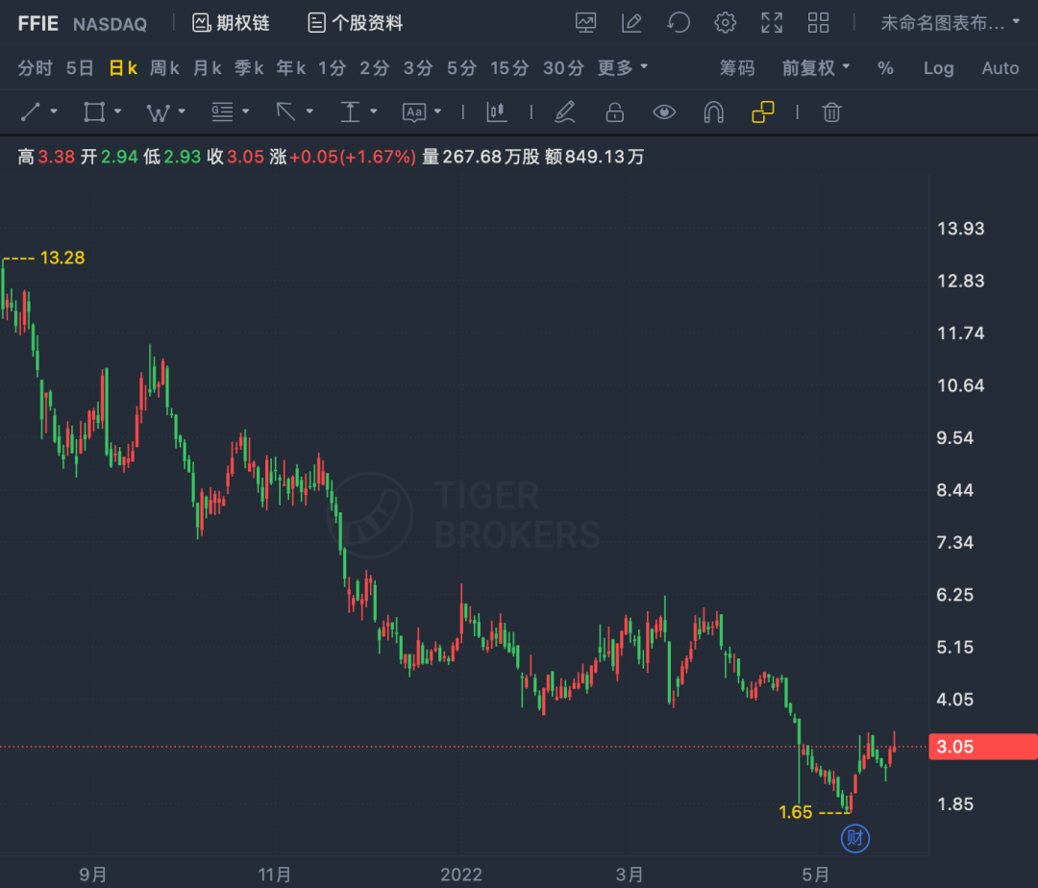Select the 季k quarterly chart tab
The height and width of the screenshot is (888, 1038).
point(249,67)
